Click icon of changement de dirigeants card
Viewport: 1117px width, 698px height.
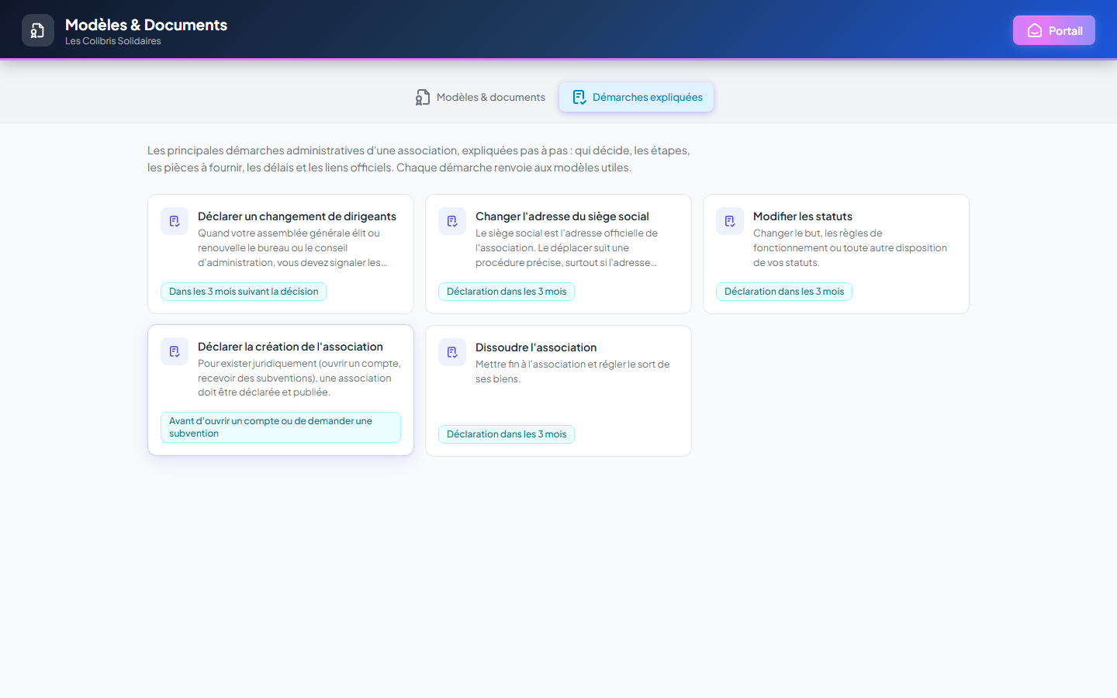point(175,221)
